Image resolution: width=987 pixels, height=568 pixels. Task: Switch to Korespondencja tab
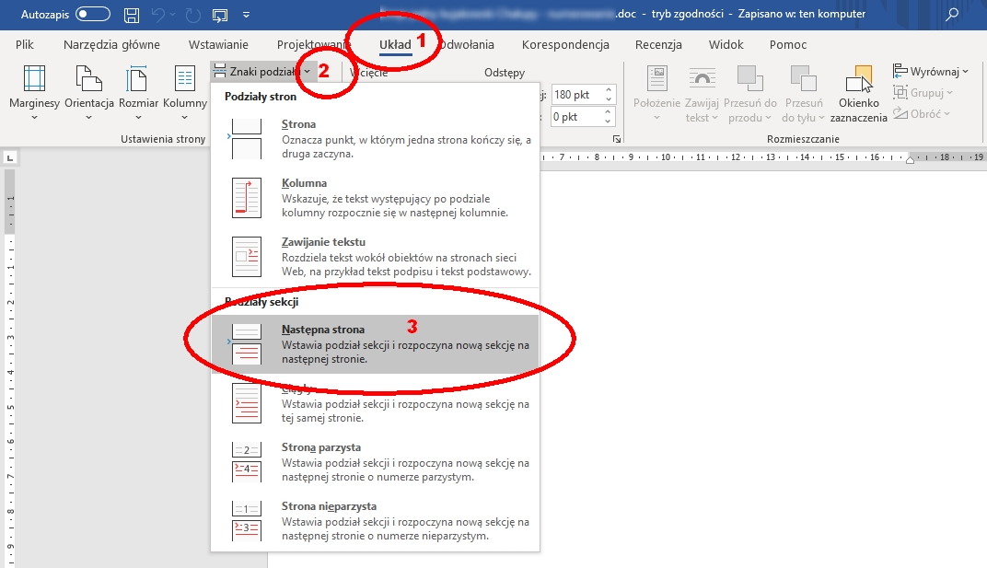point(565,45)
